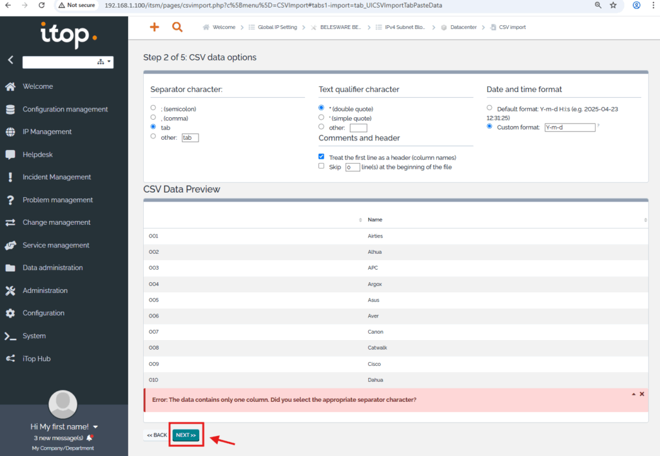Click the notification bell icon
This screenshot has width=660, height=456.
(90, 438)
